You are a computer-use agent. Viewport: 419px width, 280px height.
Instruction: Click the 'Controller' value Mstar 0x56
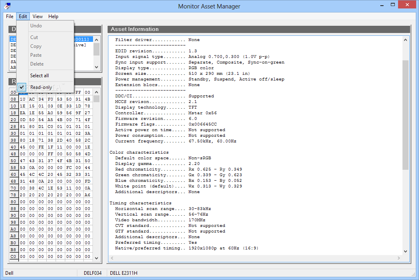point(203,113)
